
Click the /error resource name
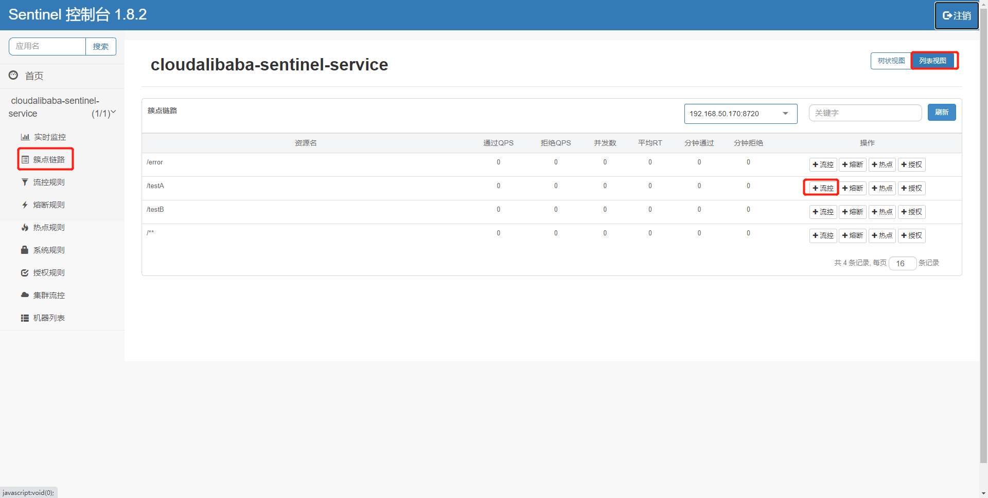click(154, 162)
